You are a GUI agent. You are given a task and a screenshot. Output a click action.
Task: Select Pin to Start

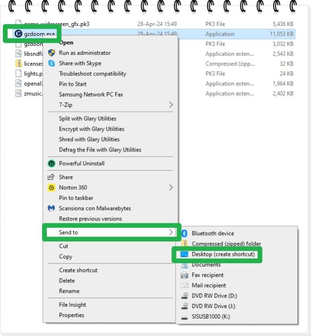pyautogui.click(x=72, y=84)
